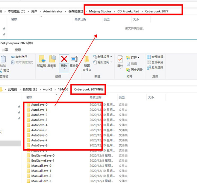197x183 pixels.
Task: Click the 剪切 (cut) scissors icon
Action: [x=1, y=71]
